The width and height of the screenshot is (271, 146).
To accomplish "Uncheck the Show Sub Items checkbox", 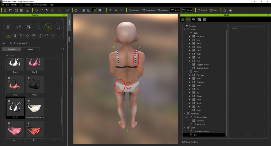I will point(184,142).
